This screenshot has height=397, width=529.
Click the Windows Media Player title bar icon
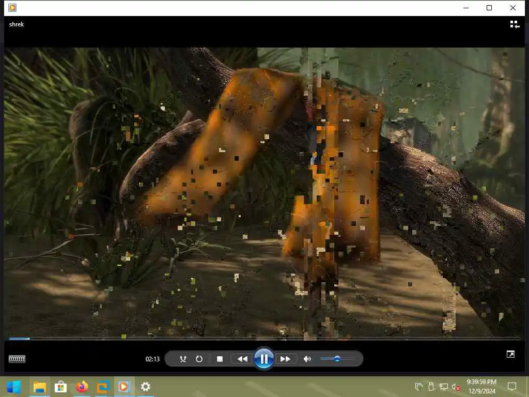point(12,7)
